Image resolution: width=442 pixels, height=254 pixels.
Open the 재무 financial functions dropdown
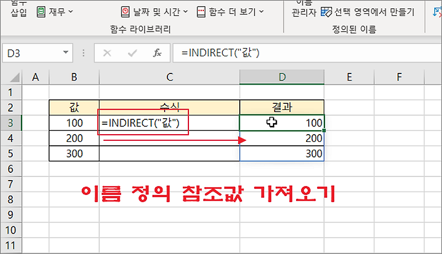point(55,12)
